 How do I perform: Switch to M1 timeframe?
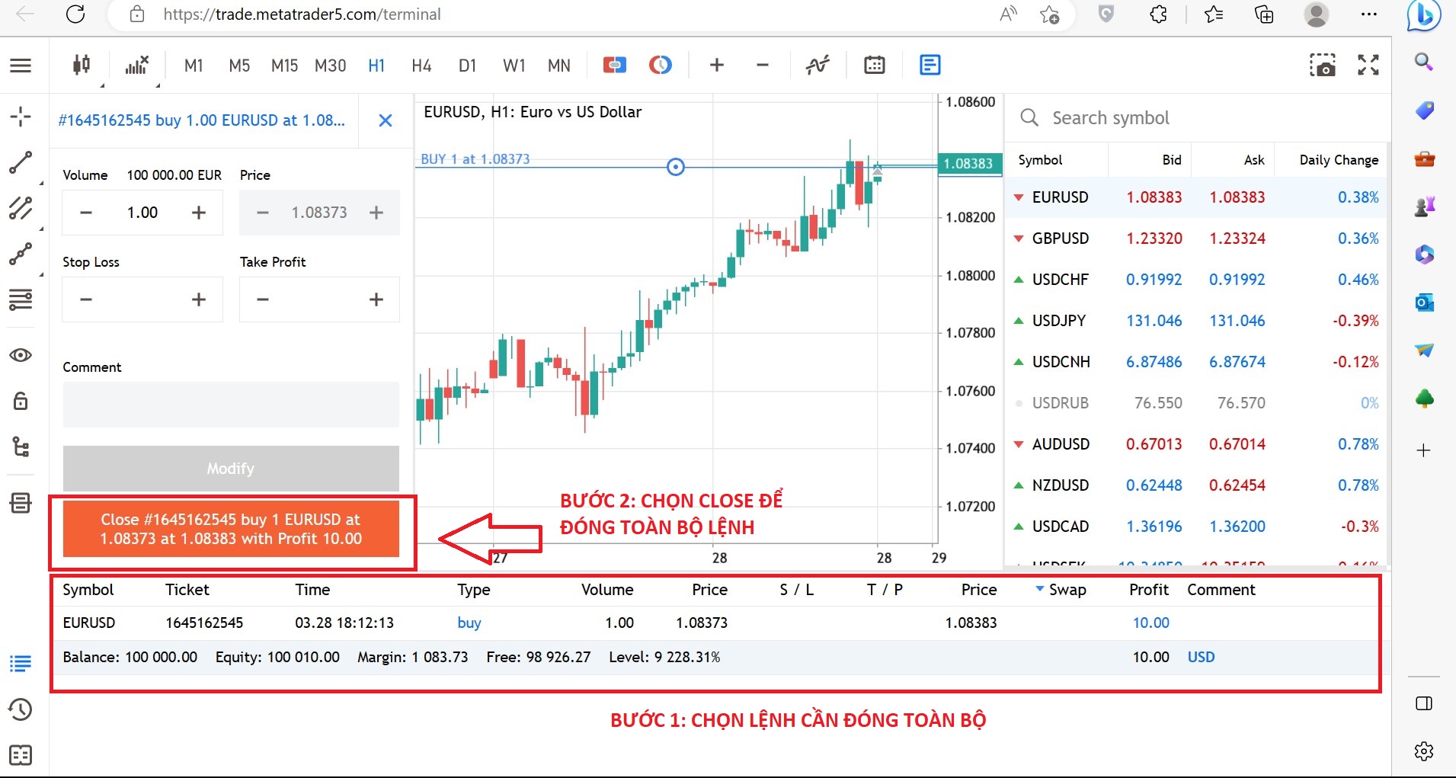tap(194, 66)
